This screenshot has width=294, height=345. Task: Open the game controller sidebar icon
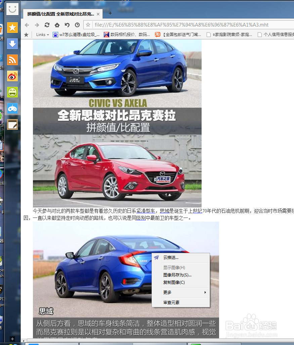pos(12,109)
